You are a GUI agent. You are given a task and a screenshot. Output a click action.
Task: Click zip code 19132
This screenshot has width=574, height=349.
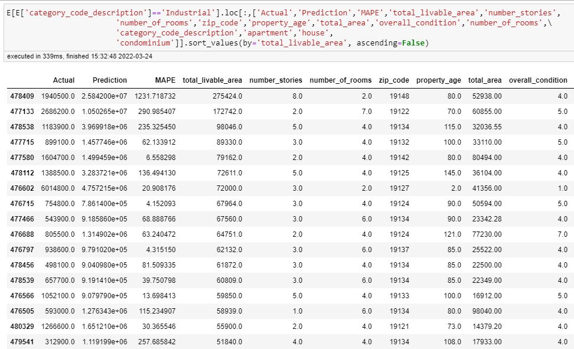(x=399, y=142)
